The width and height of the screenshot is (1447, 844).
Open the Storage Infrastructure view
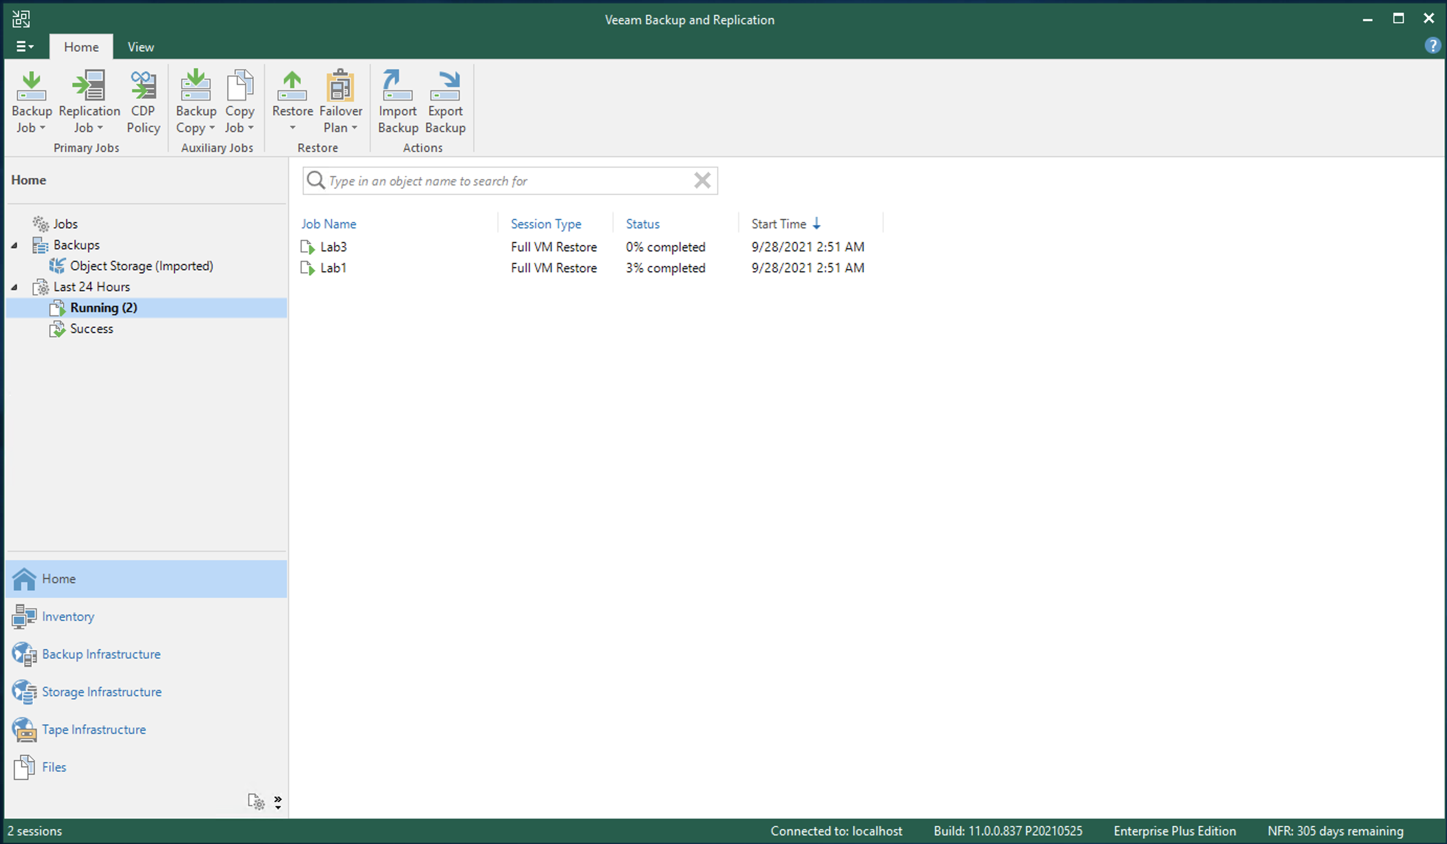click(x=102, y=692)
